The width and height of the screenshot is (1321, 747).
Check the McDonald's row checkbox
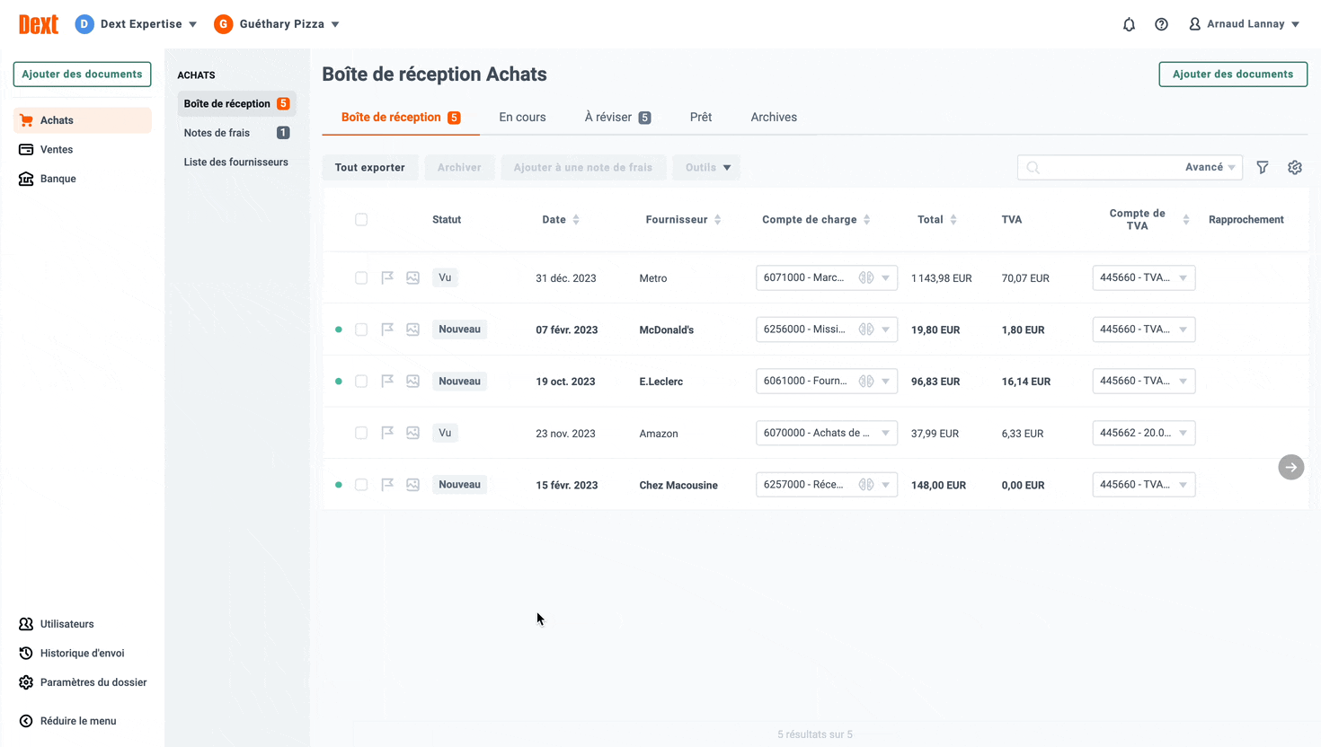(361, 330)
